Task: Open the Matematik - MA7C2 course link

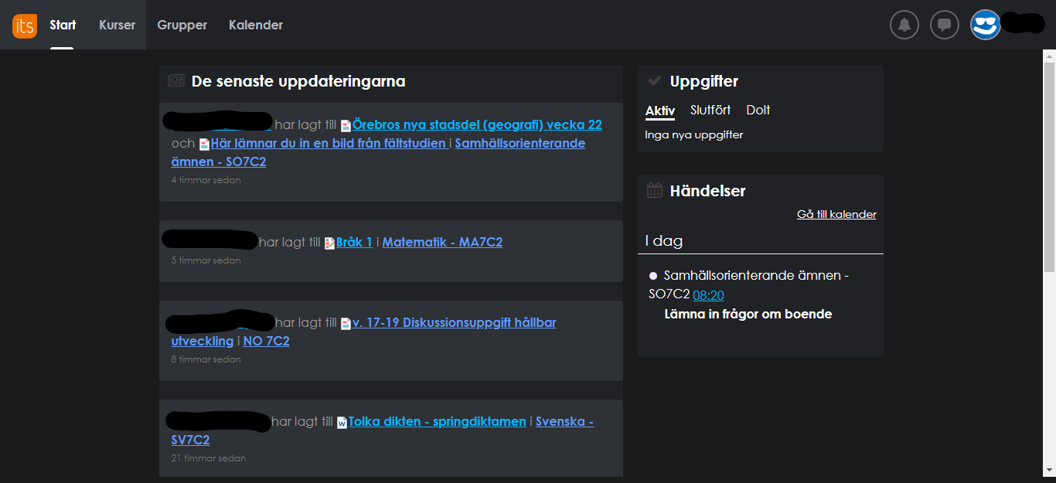Action: (442, 241)
